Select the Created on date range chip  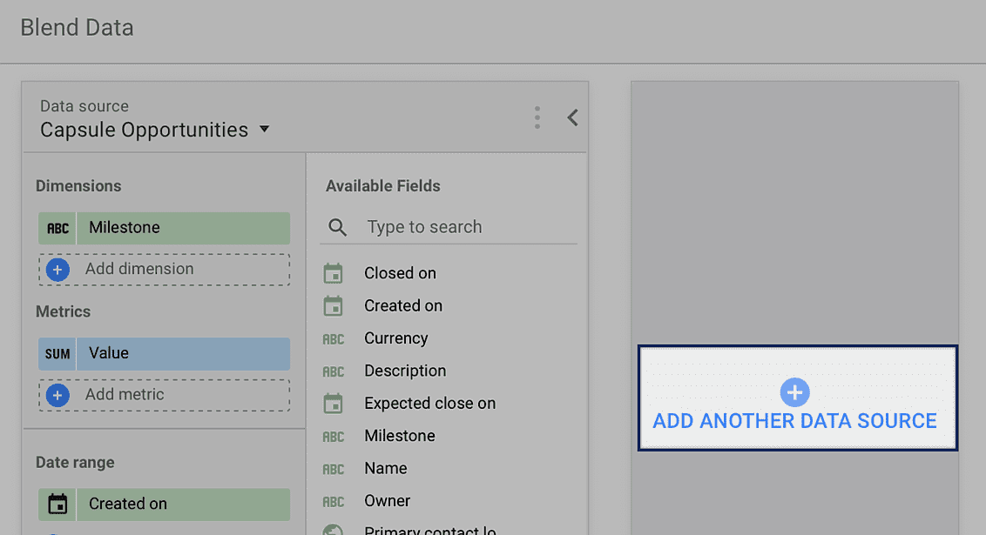click(x=164, y=505)
